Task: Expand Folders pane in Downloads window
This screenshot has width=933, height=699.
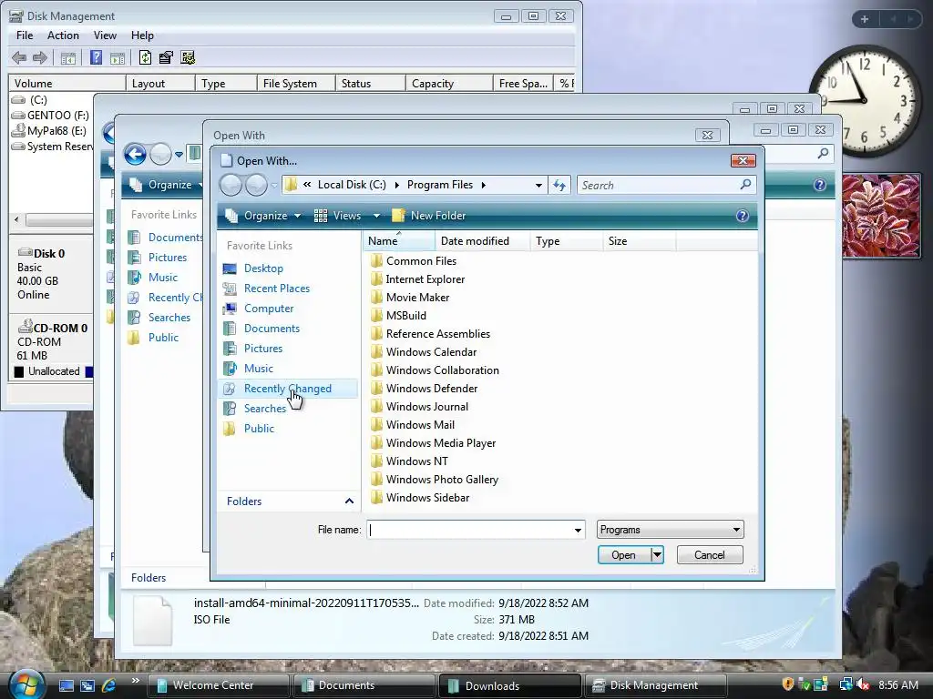Action: pos(149,578)
